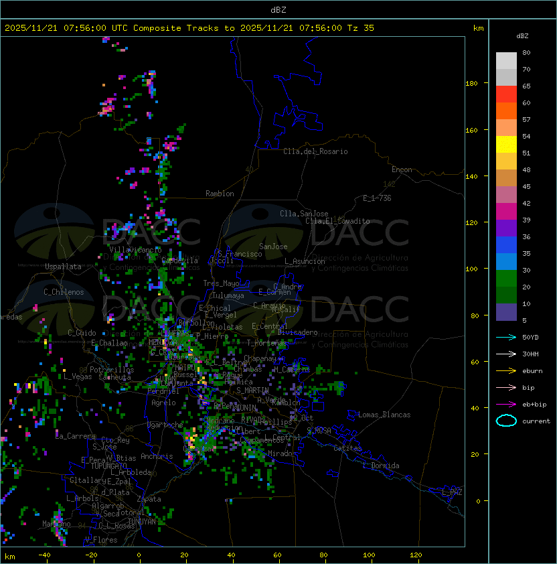This screenshot has width=557, height=564.
Task: Click the legend value '57'
Action: (x=526, y=120)
